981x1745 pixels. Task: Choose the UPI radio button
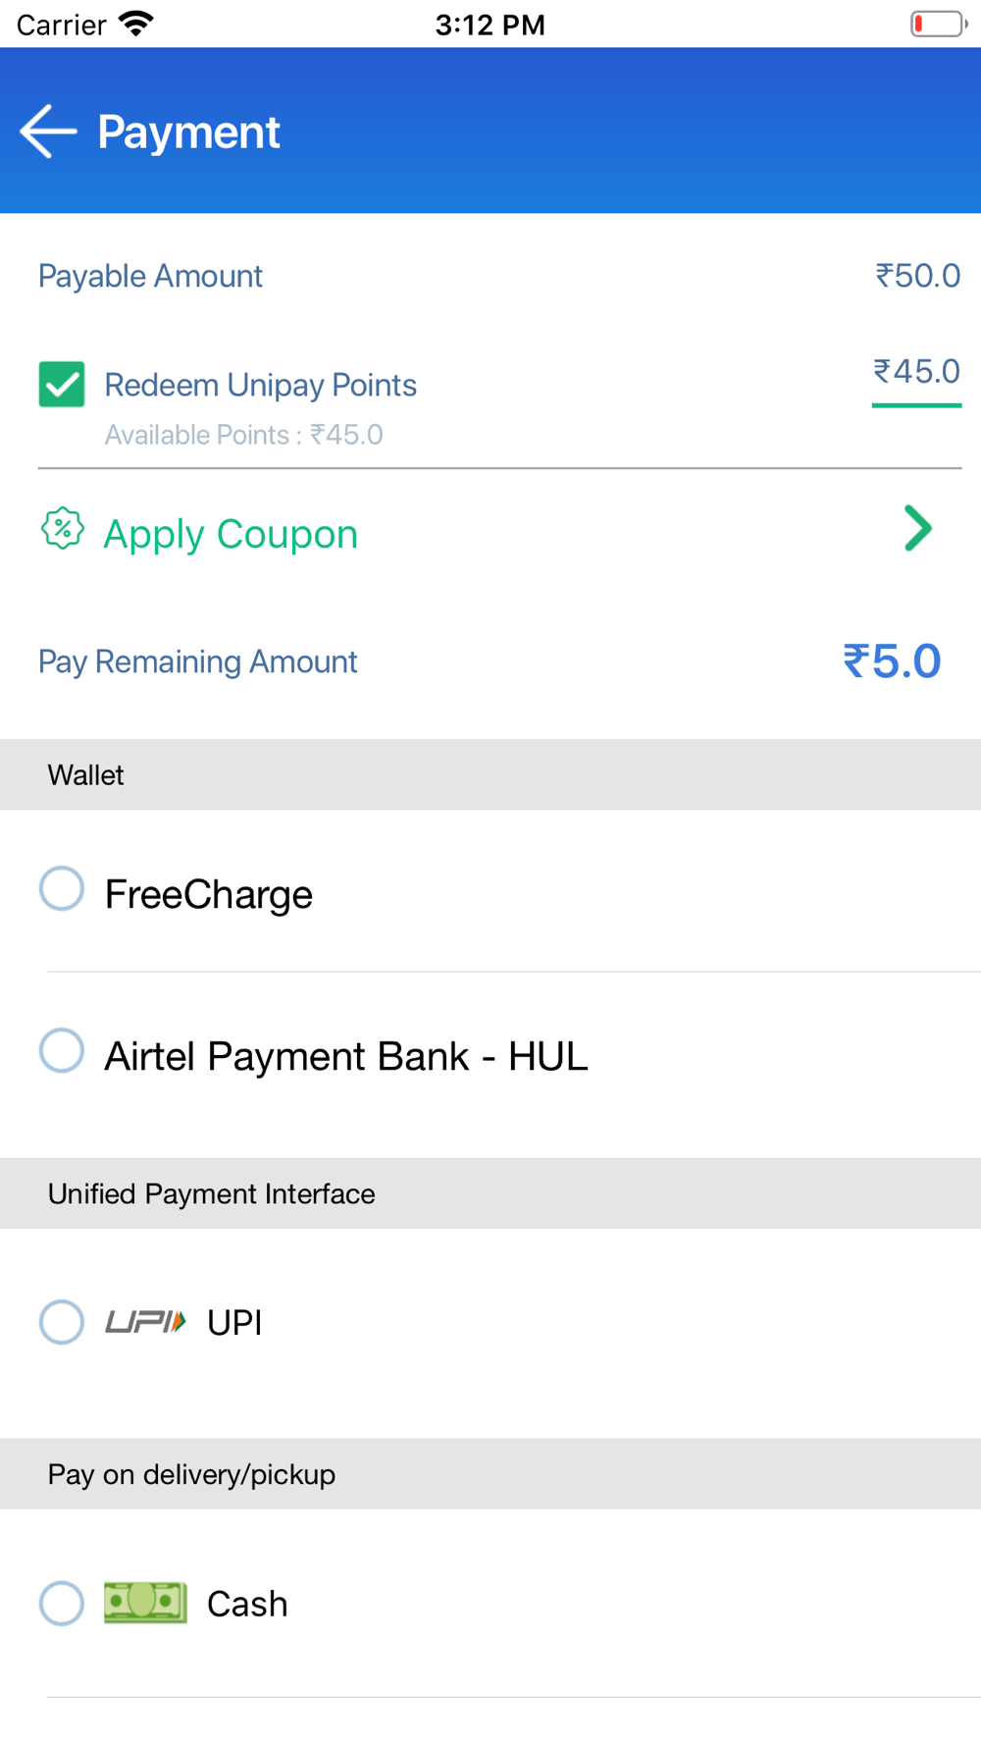pos(62,1322)
